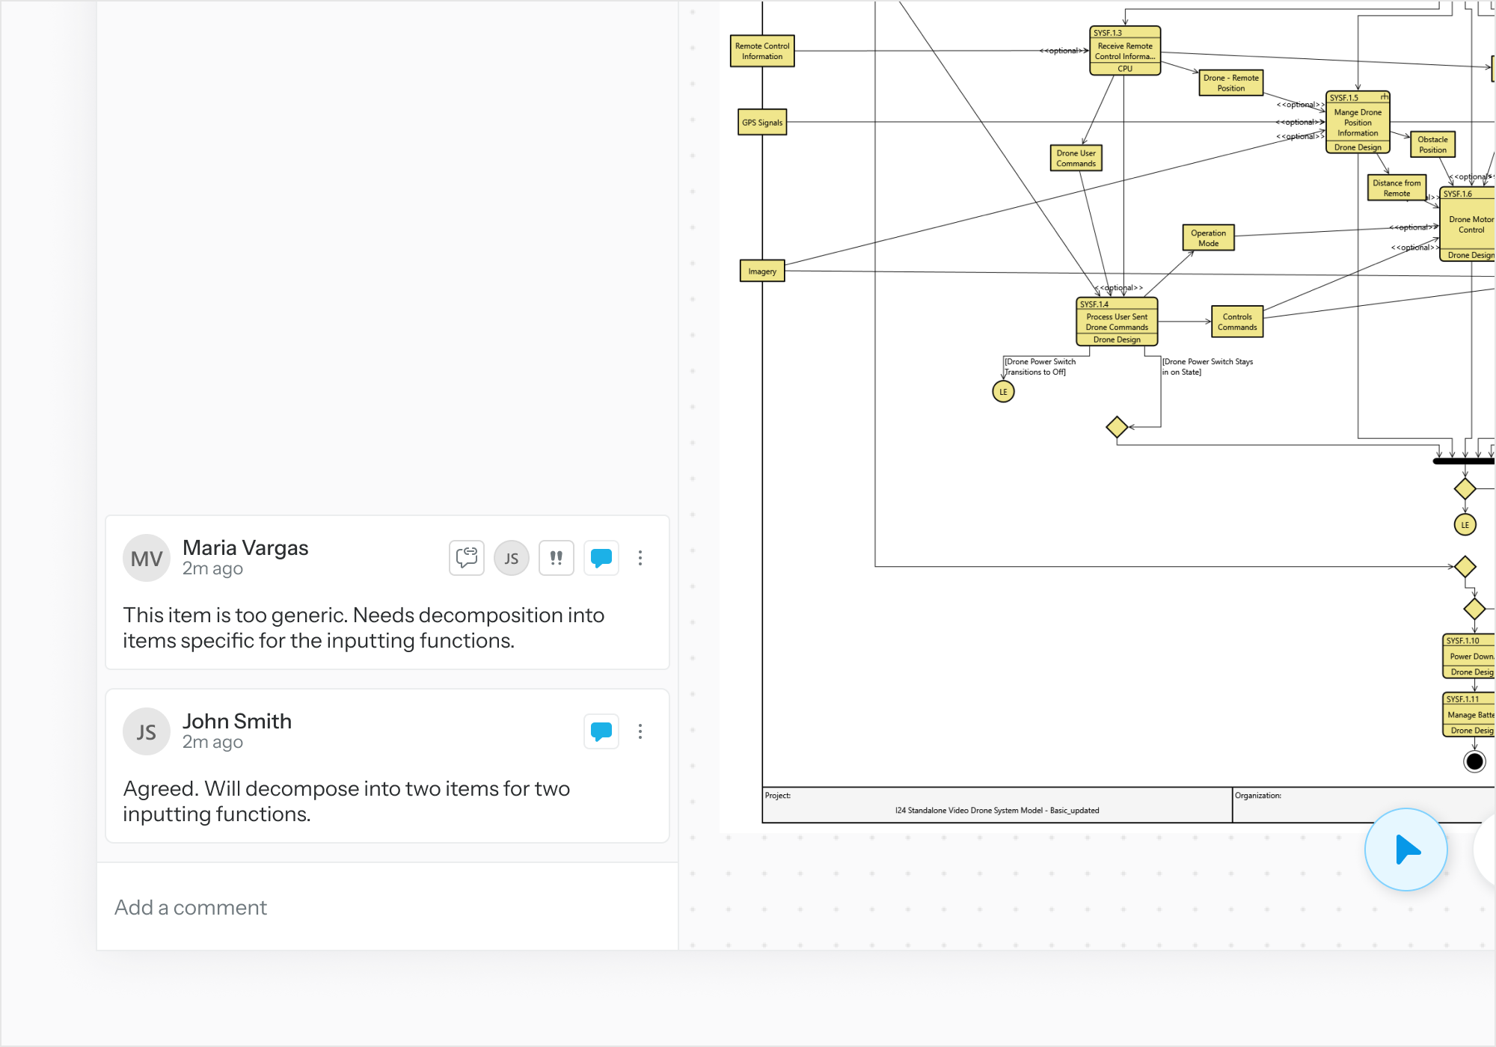Click Maria Vargas MV avatar
This screenshot has width=1496, height=1047.
[147, 558]
